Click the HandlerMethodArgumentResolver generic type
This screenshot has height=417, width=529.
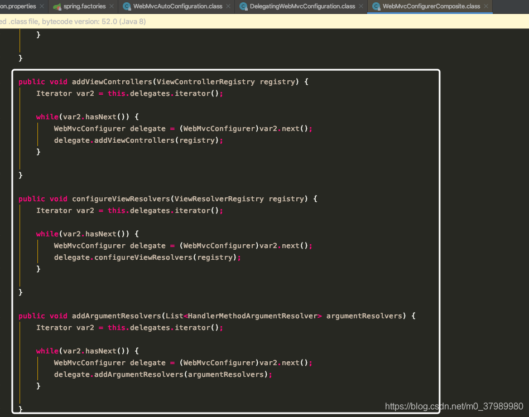click(253, 316)
